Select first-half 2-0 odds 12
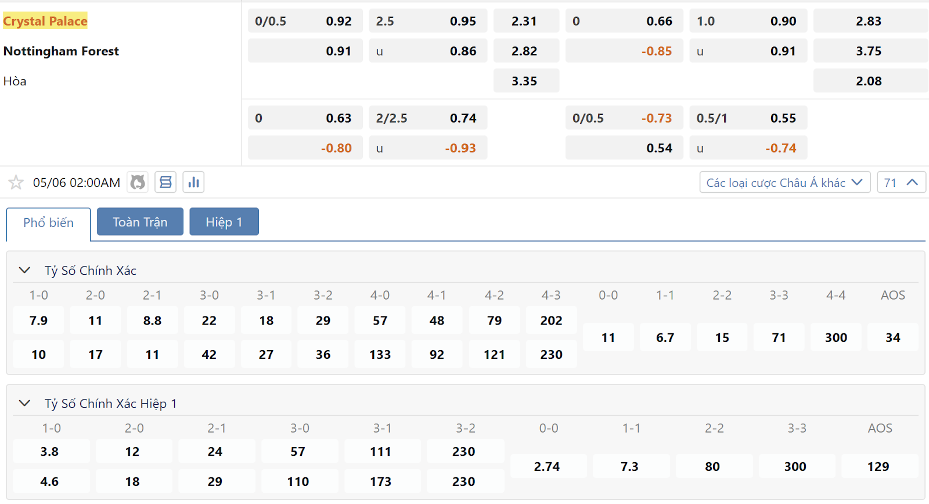 (x=134, y=451)
